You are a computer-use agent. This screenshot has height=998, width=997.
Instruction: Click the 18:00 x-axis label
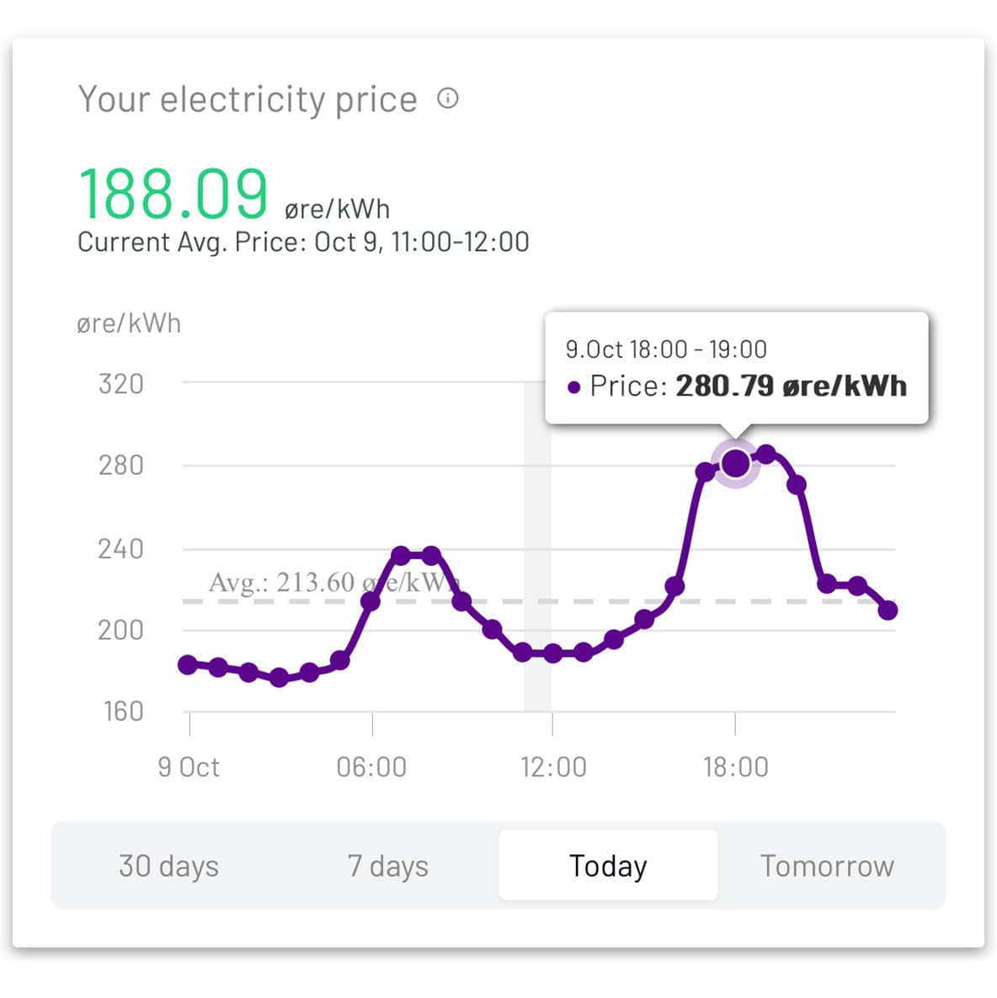tap(736, 767)
